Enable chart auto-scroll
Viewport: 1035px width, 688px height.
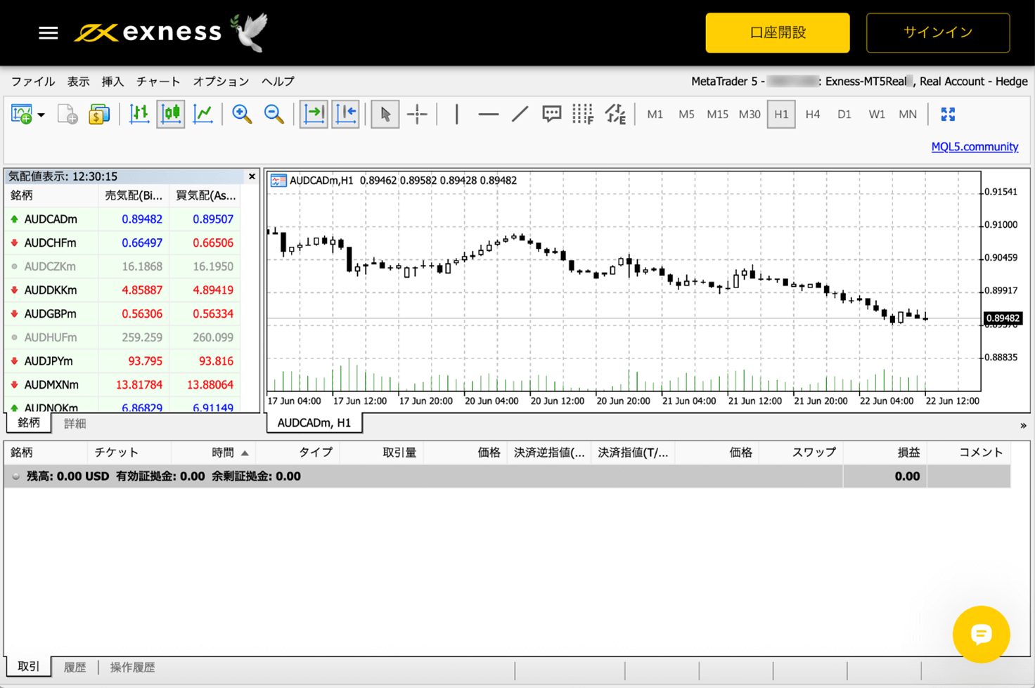tap(314, 114)
